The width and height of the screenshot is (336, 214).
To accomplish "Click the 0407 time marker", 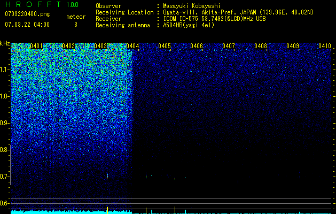I will 229,46.
